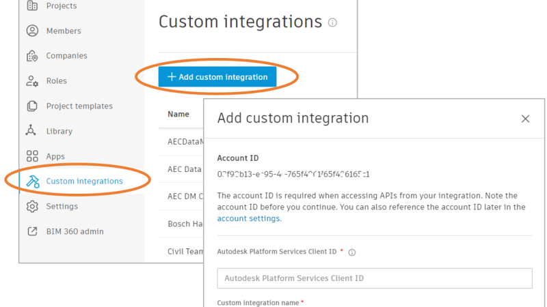Click info icon beside Custom integrations heading
The width and height of the screenshot is (547, 307).
point(332,23)
